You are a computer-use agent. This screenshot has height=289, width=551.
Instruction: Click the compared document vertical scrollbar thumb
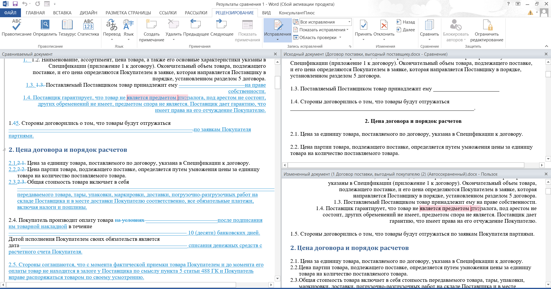pos(277,83)
